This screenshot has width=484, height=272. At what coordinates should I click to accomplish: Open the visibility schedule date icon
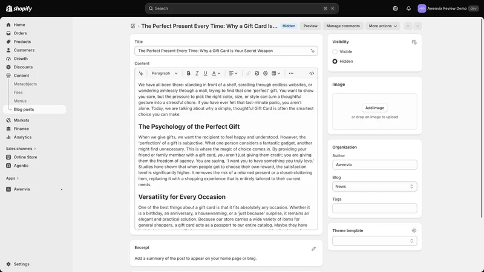point(414,42)
